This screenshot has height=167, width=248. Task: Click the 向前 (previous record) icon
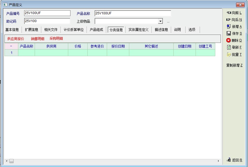click(229, 13)
